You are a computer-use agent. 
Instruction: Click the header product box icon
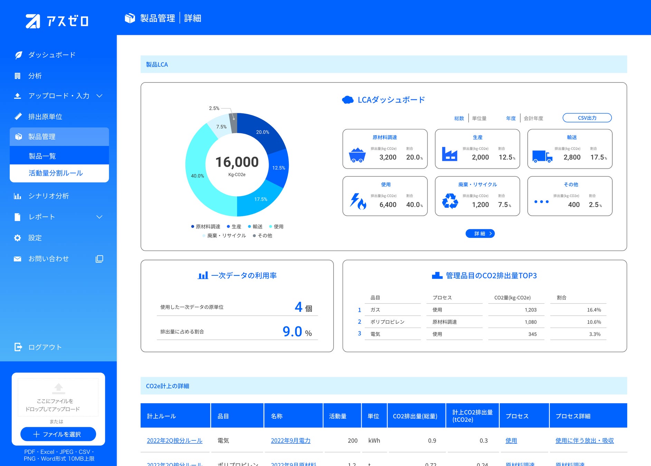(130, 18)
